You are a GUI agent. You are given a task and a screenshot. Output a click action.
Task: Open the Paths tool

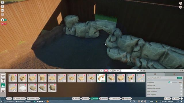(x=167, y=98)
